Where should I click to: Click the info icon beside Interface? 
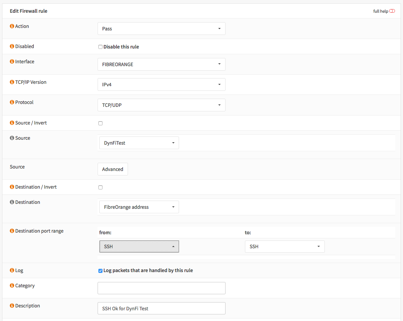tap(12, 62)
